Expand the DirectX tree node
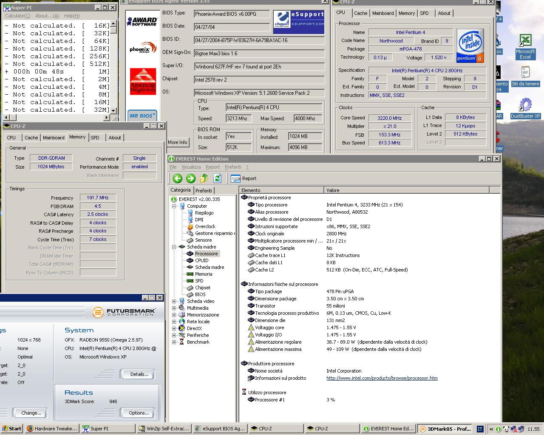The image size is (544, 435). point(174,328)
